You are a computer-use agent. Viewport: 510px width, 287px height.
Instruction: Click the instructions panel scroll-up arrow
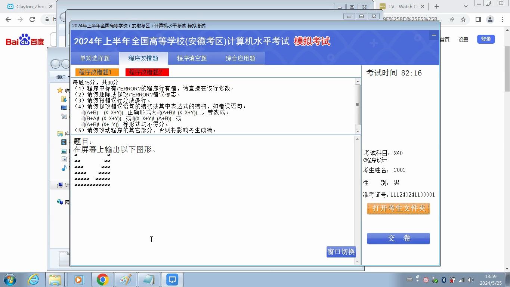tap(358, 81)
